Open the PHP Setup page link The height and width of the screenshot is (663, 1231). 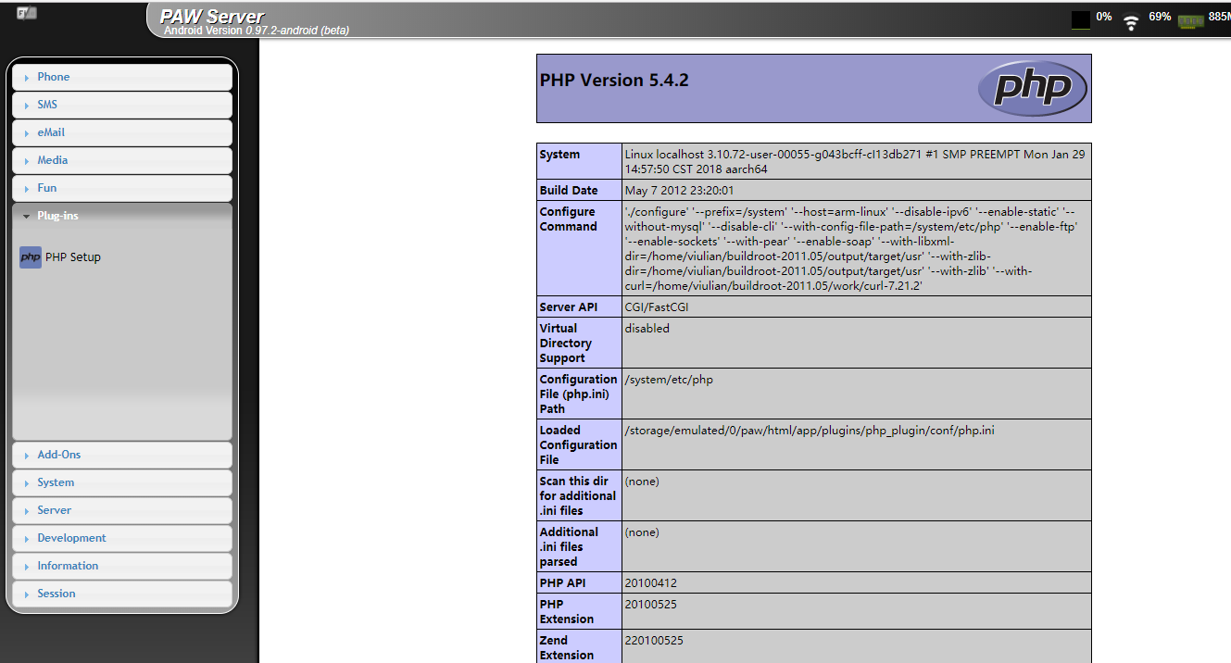tap(73, 256)
